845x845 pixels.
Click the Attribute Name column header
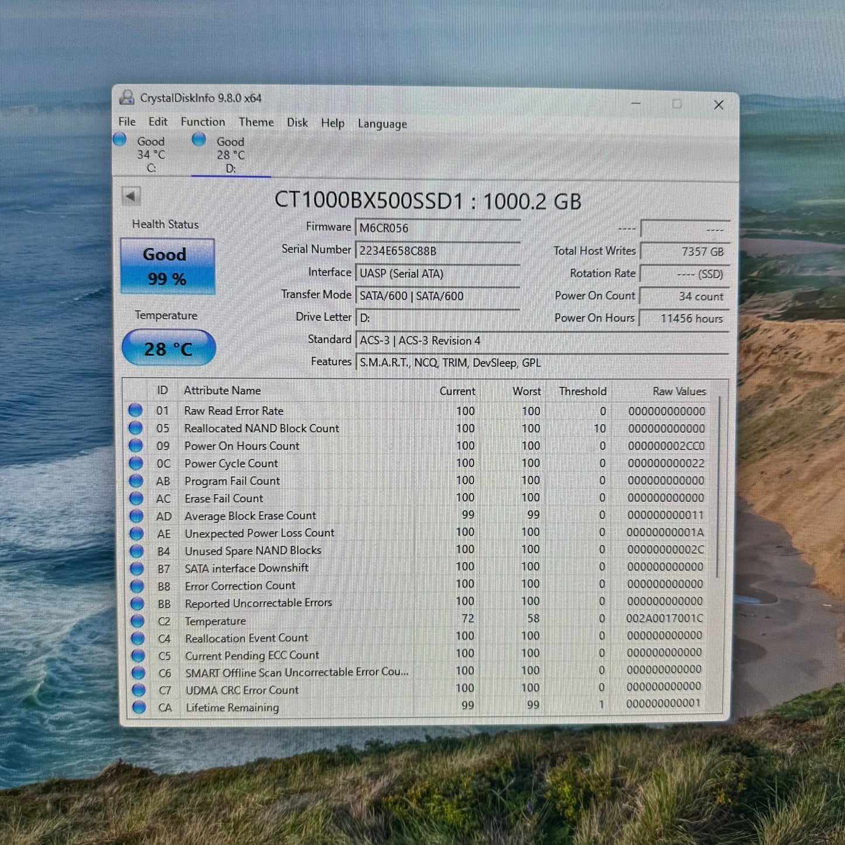coord(222,391)
